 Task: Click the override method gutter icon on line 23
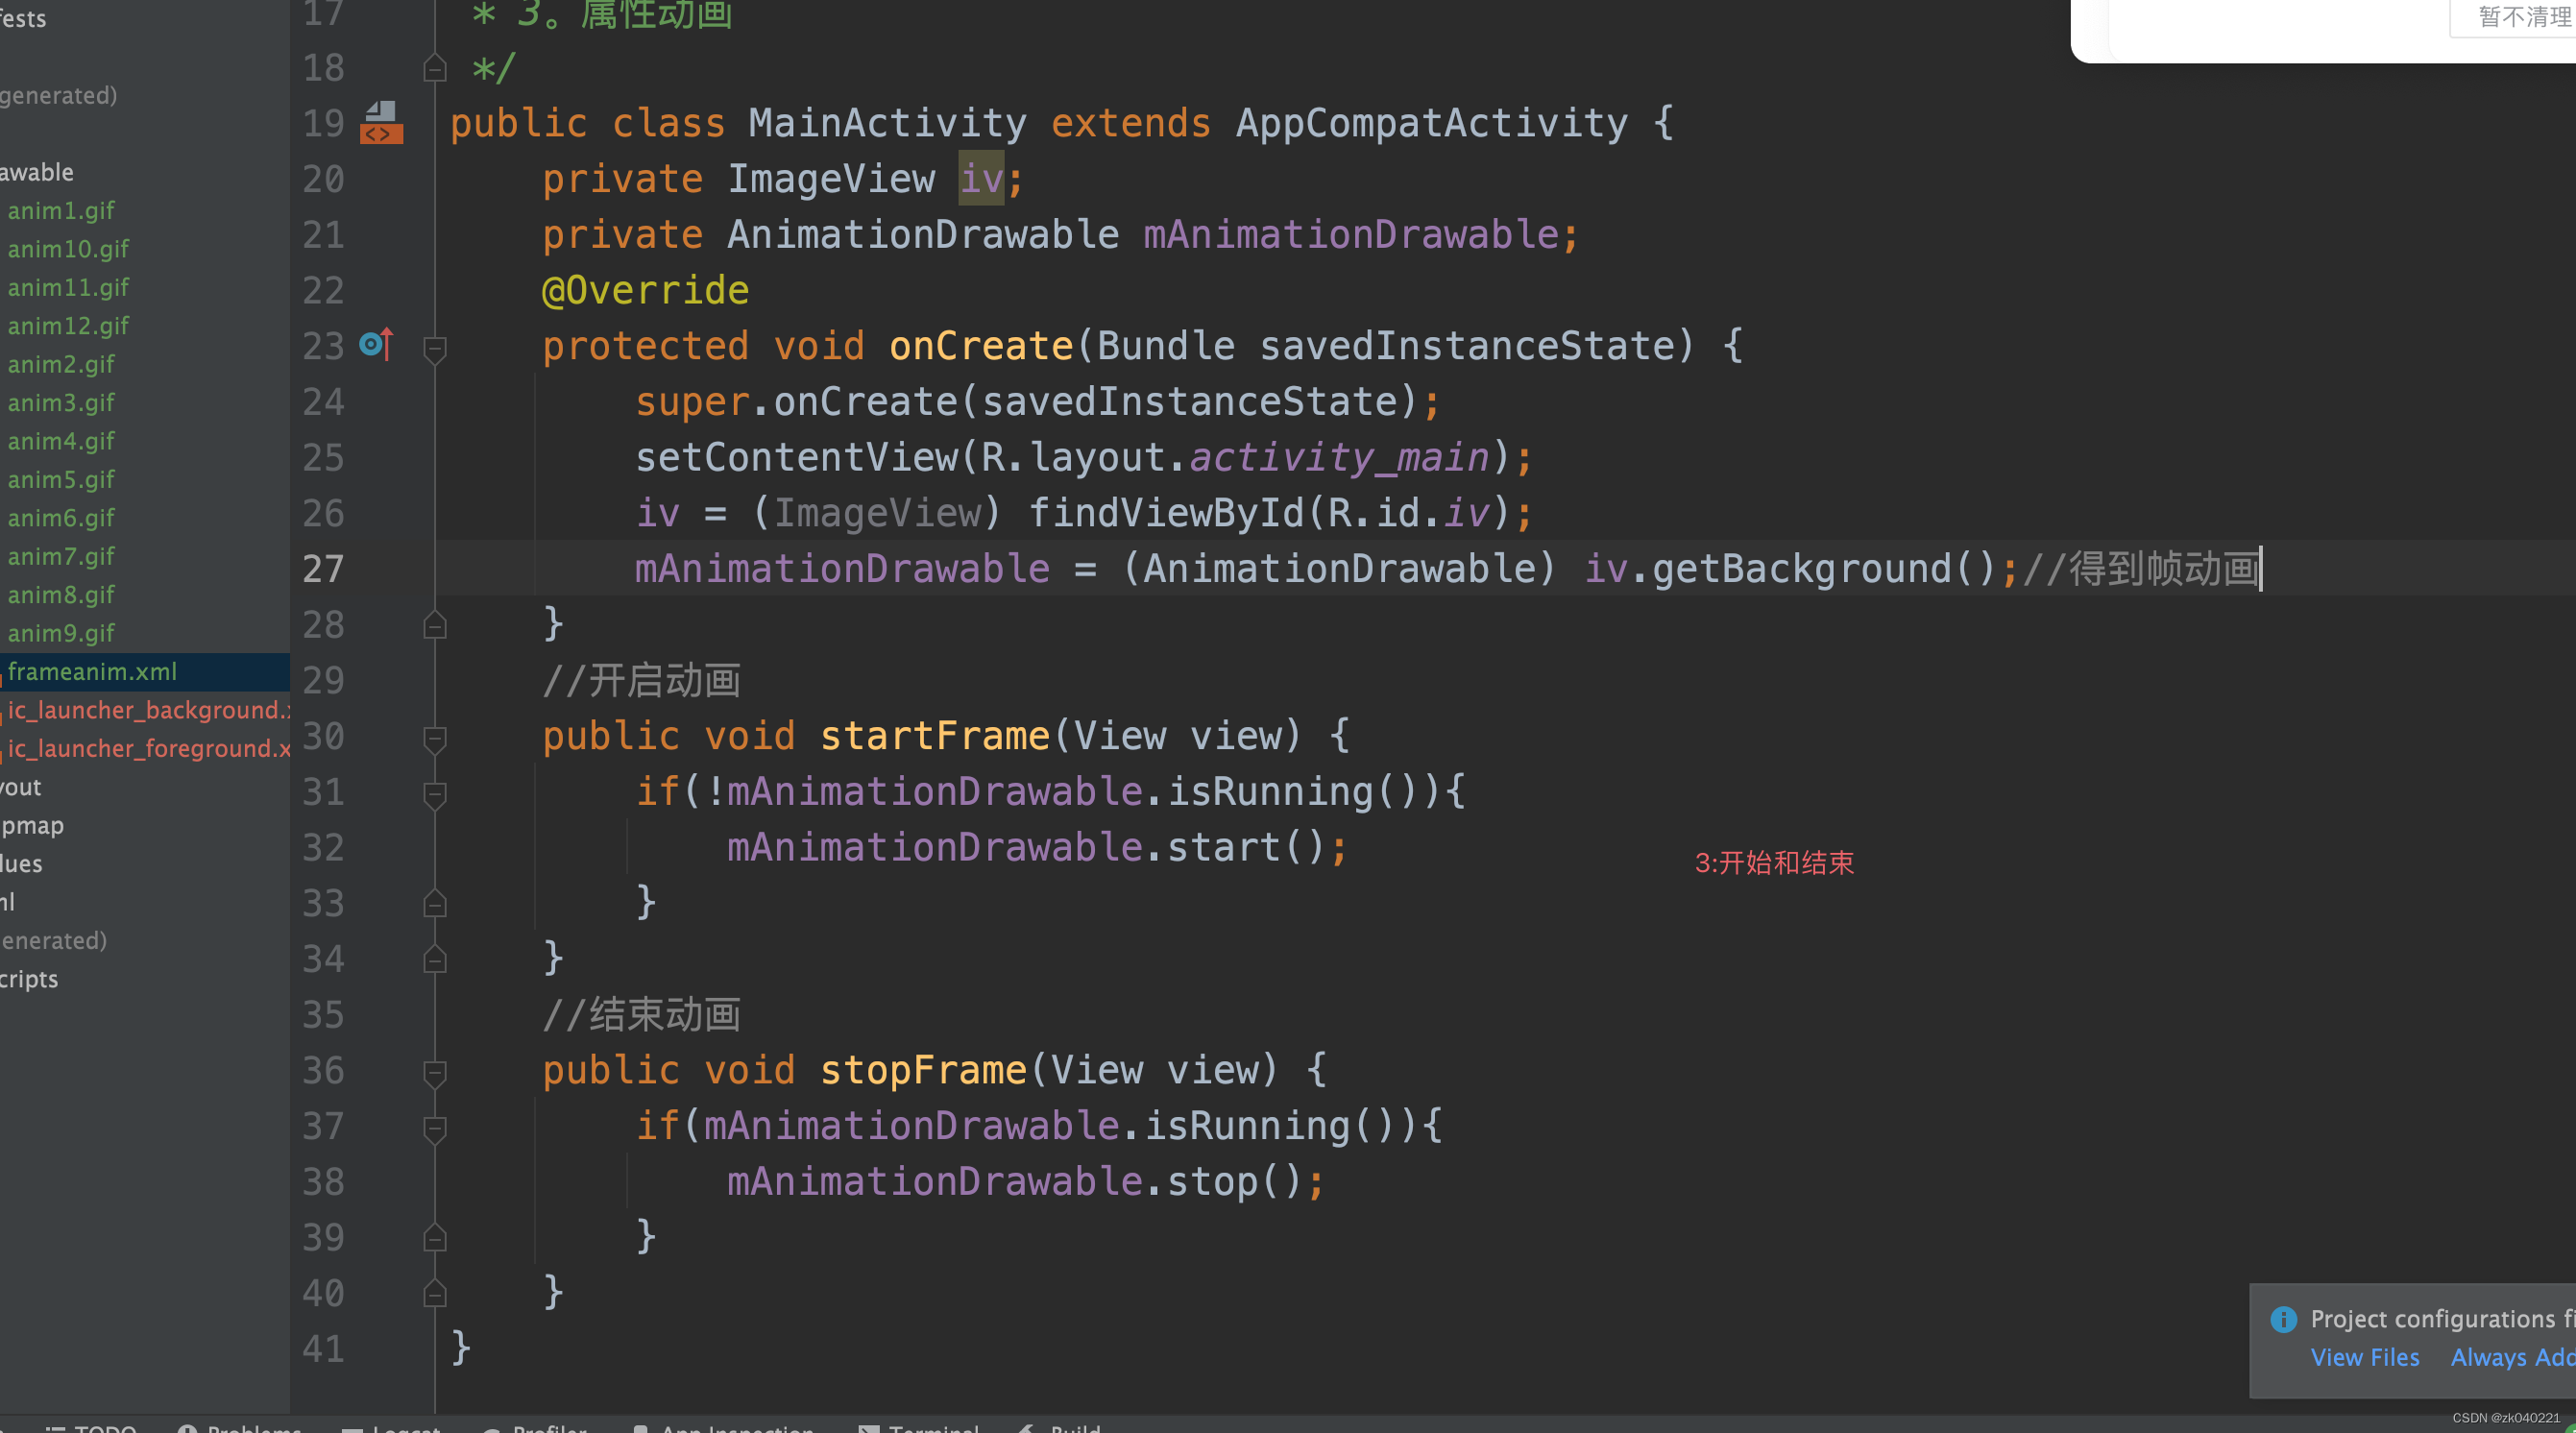[x=376, y=345]
